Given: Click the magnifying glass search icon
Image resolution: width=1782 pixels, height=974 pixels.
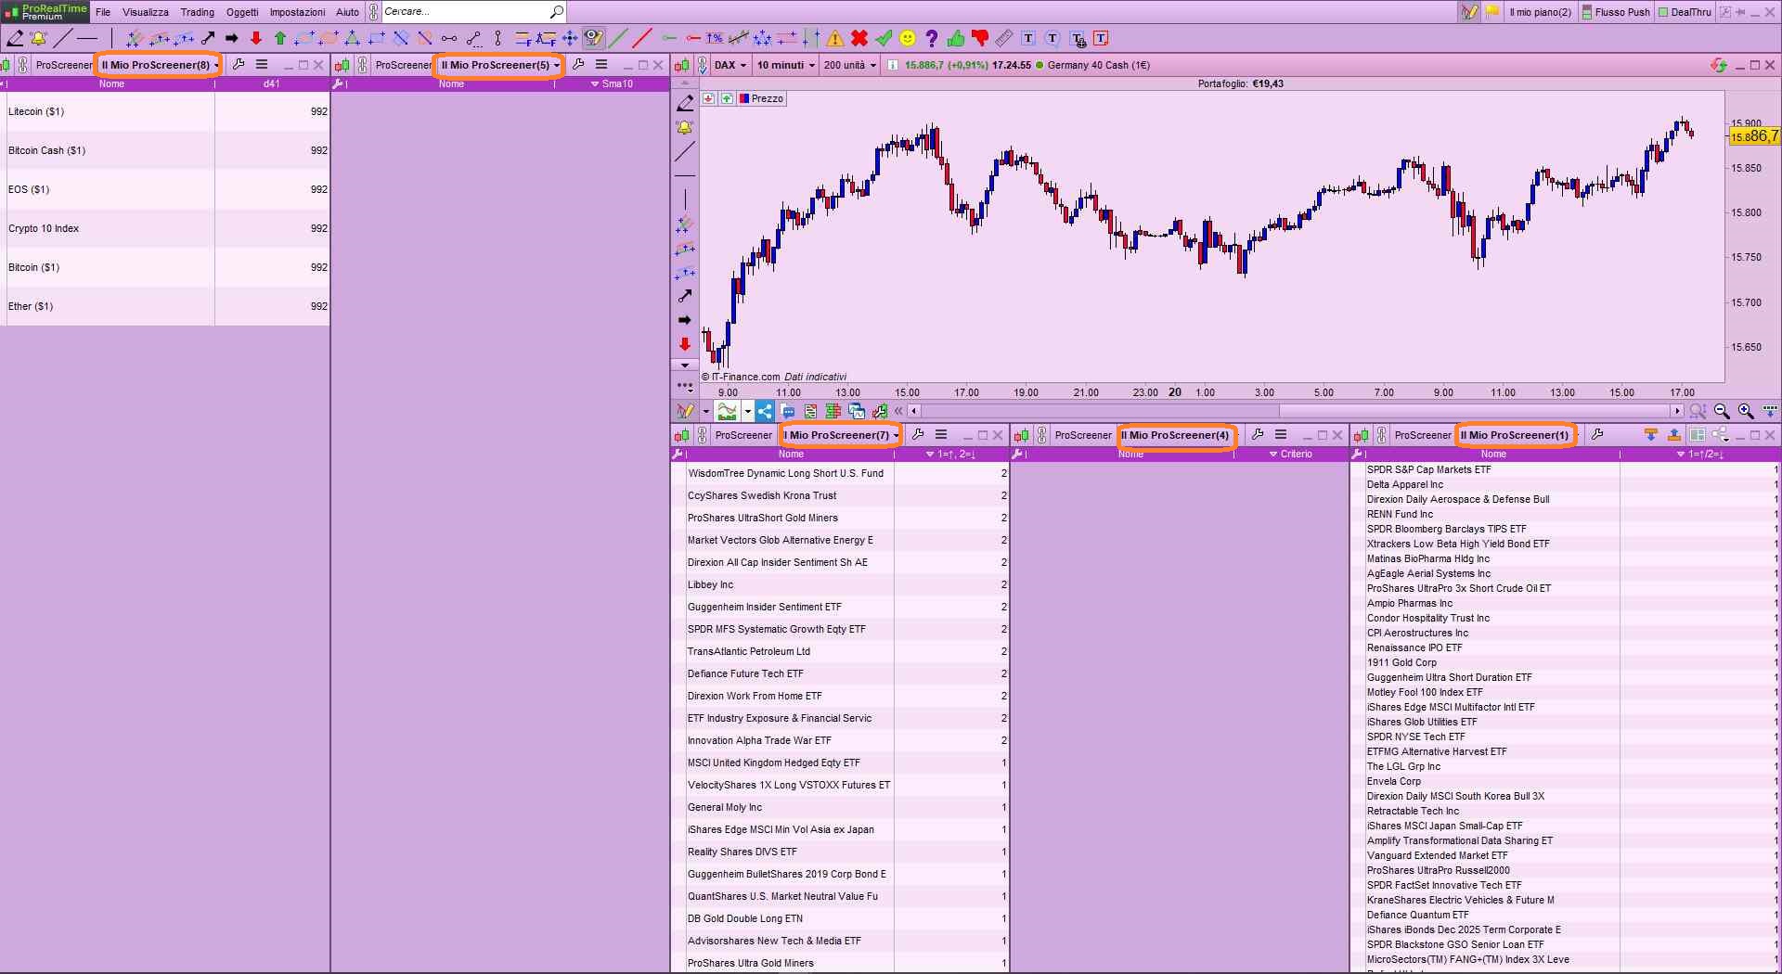Looking at the screenshot, I should tap(556, 12).
